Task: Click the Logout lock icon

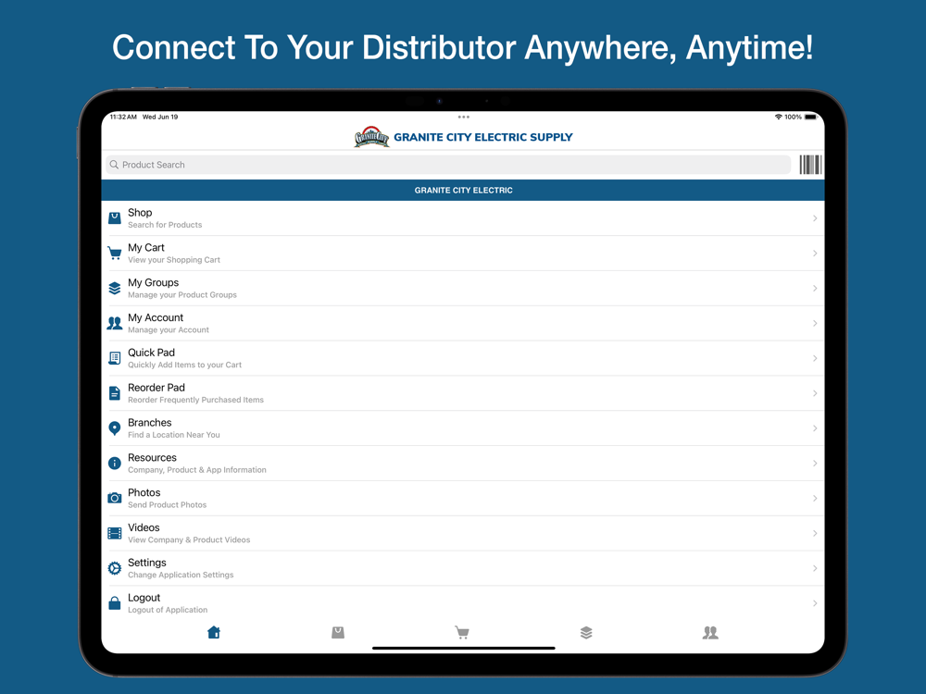Action: pyautogui.click(x=115, y=603)
